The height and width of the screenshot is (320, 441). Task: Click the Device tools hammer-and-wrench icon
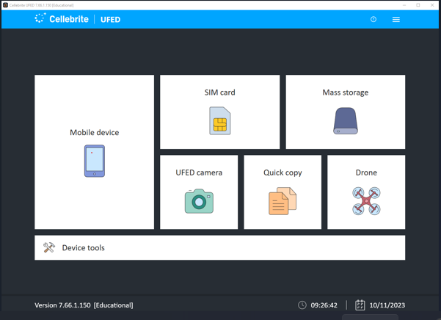(x=49, y=247)
